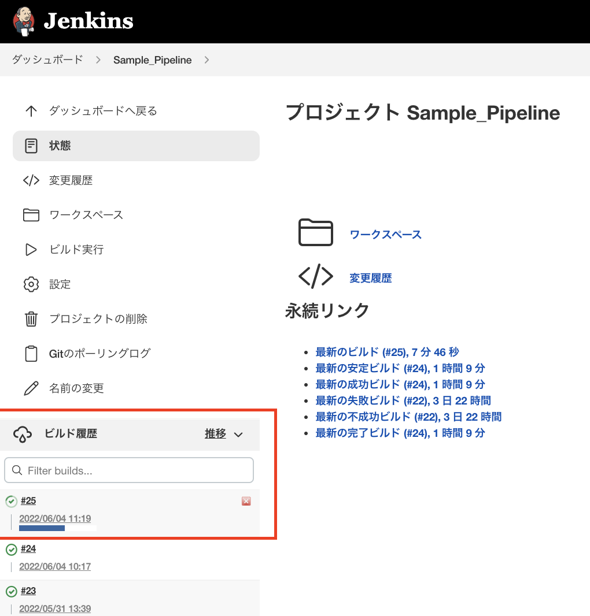Image resolution: width=590 pixels, height=616 pixels.
Task: Open 最新の失敗ビルド (#22) permalink
Action: (403, 400)
